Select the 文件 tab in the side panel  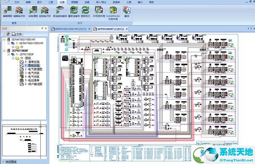tap(17, 34)
